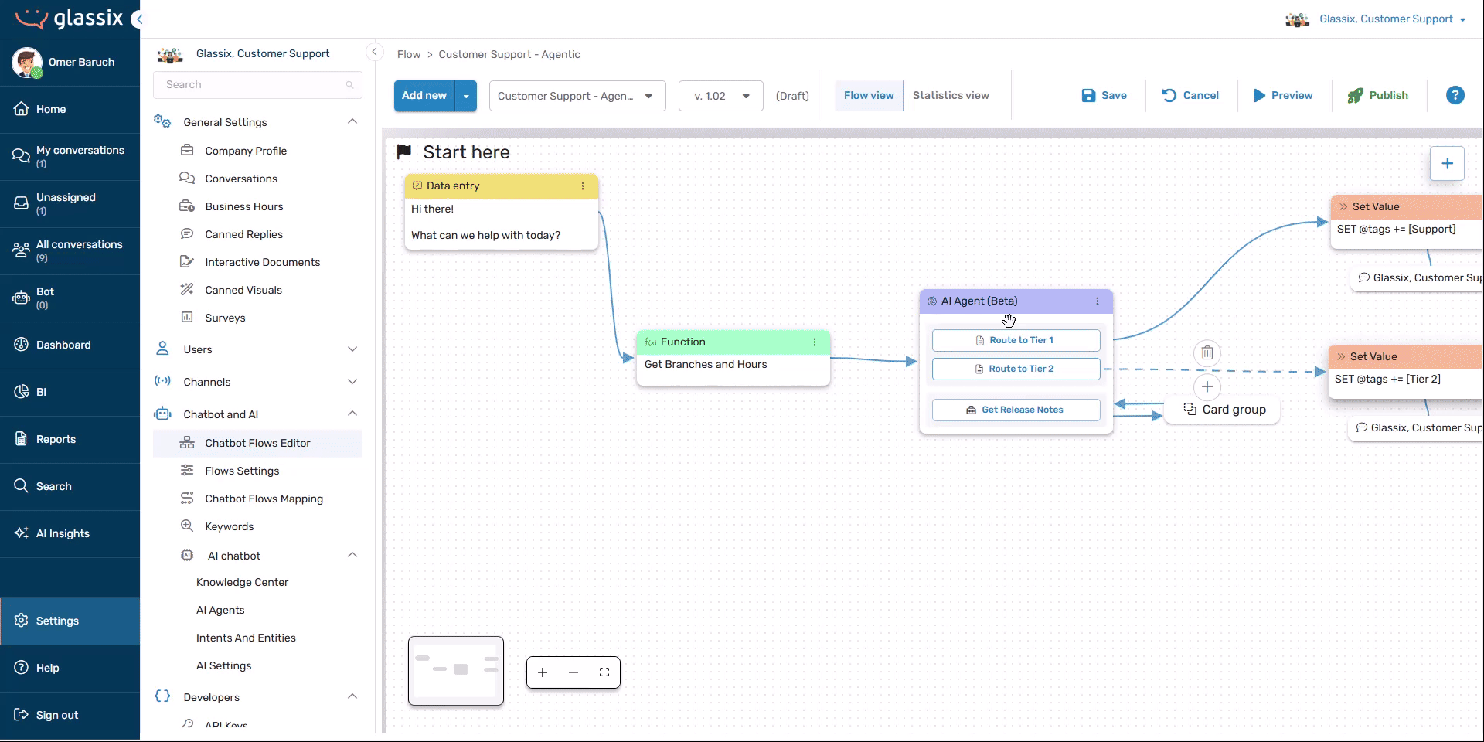Select Chatbot Flows Editor
The image size is (1484, 742).
257,443
